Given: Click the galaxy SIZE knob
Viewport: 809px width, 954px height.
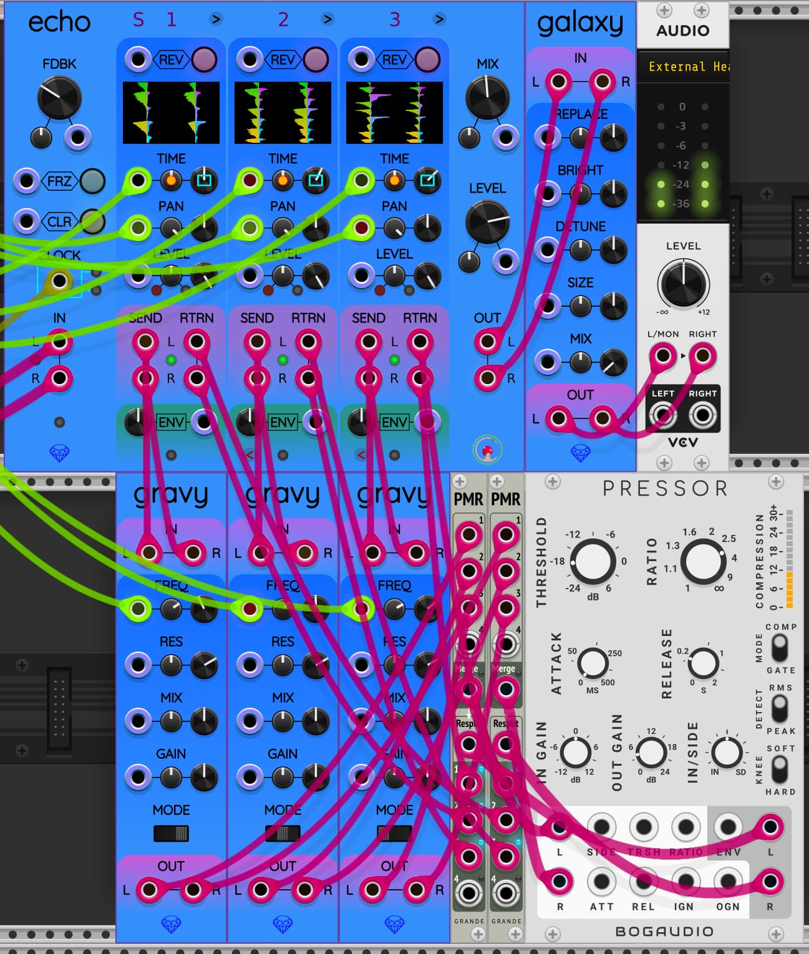Looking at the screenshot, I should [x=614, y=306].
